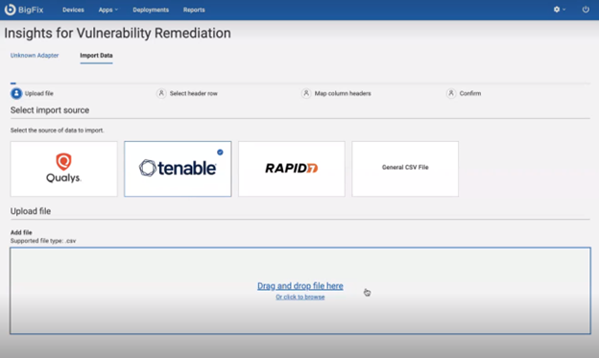Viewport: 599px width, 358px height.
Task: Expand the Apps dropdown menu
Action: (108, 10)
